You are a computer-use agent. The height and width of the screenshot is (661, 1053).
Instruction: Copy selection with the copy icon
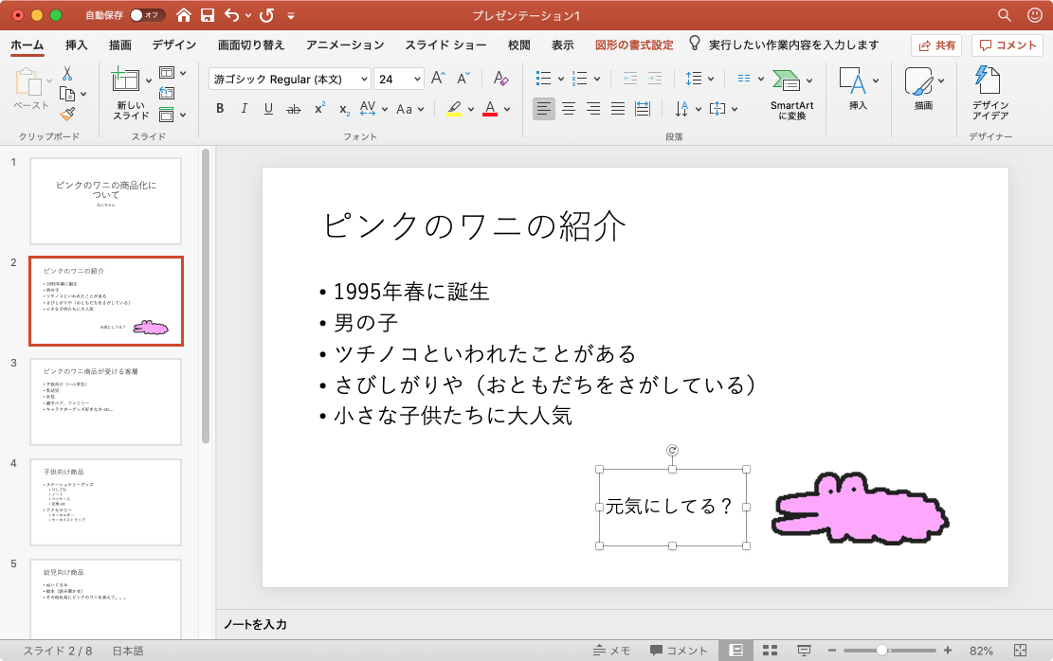(67, 94)
